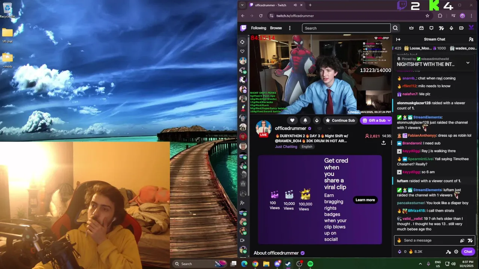Open the ~mods desktop folder
The image size is (479, 269).
(x=7, y=61)
